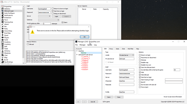Image resolution: width=187 pixels, height=104 pixels.
Task: Open the Chat sidebar icon in phBot
Action: (x=3, y=55)
